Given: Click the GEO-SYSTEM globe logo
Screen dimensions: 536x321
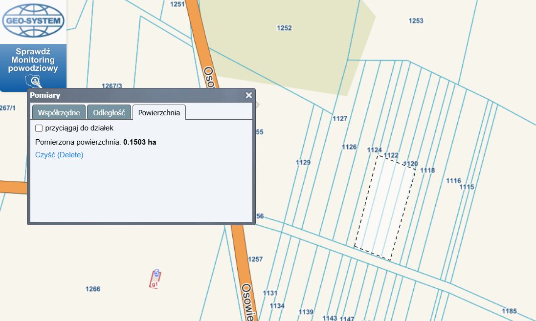Looking at the screenshot, I should pos(33,21).
